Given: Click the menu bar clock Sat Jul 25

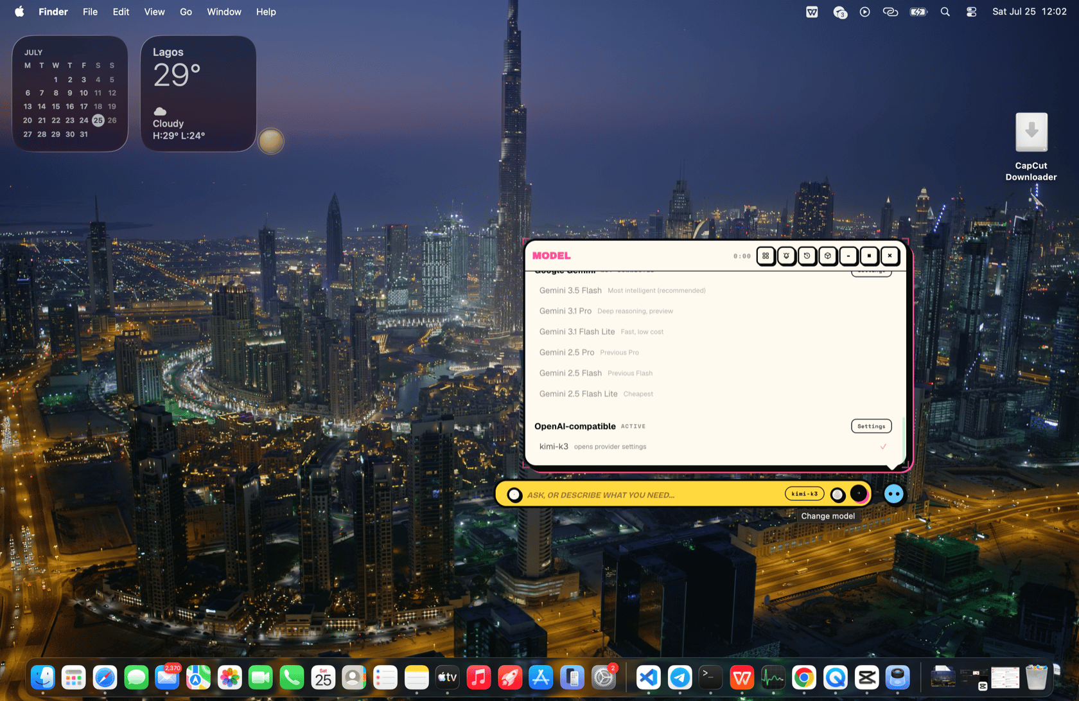Looking at the screenshot, I should coord(1030,12).
